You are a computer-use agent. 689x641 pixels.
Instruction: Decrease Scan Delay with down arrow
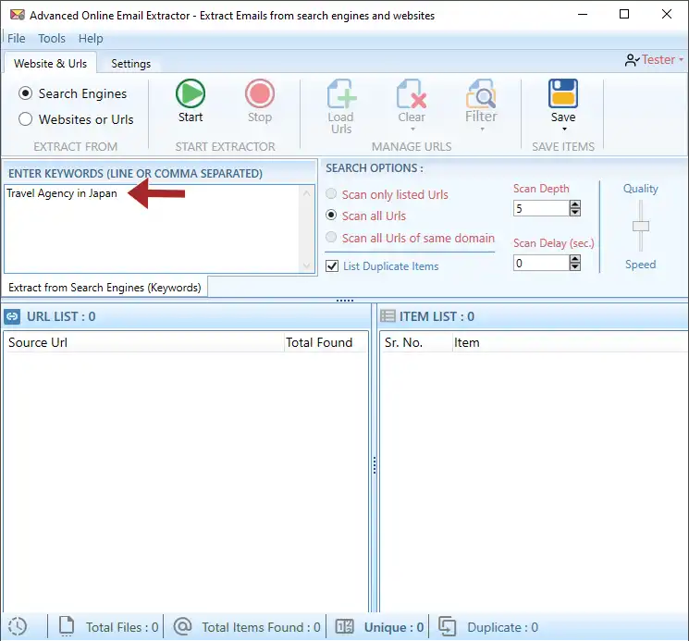[x=574, y=267]
